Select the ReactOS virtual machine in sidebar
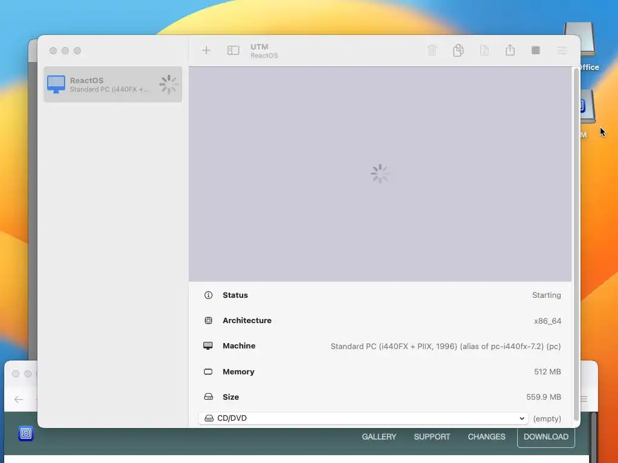618x463 pixels. [x=113, y=84]
